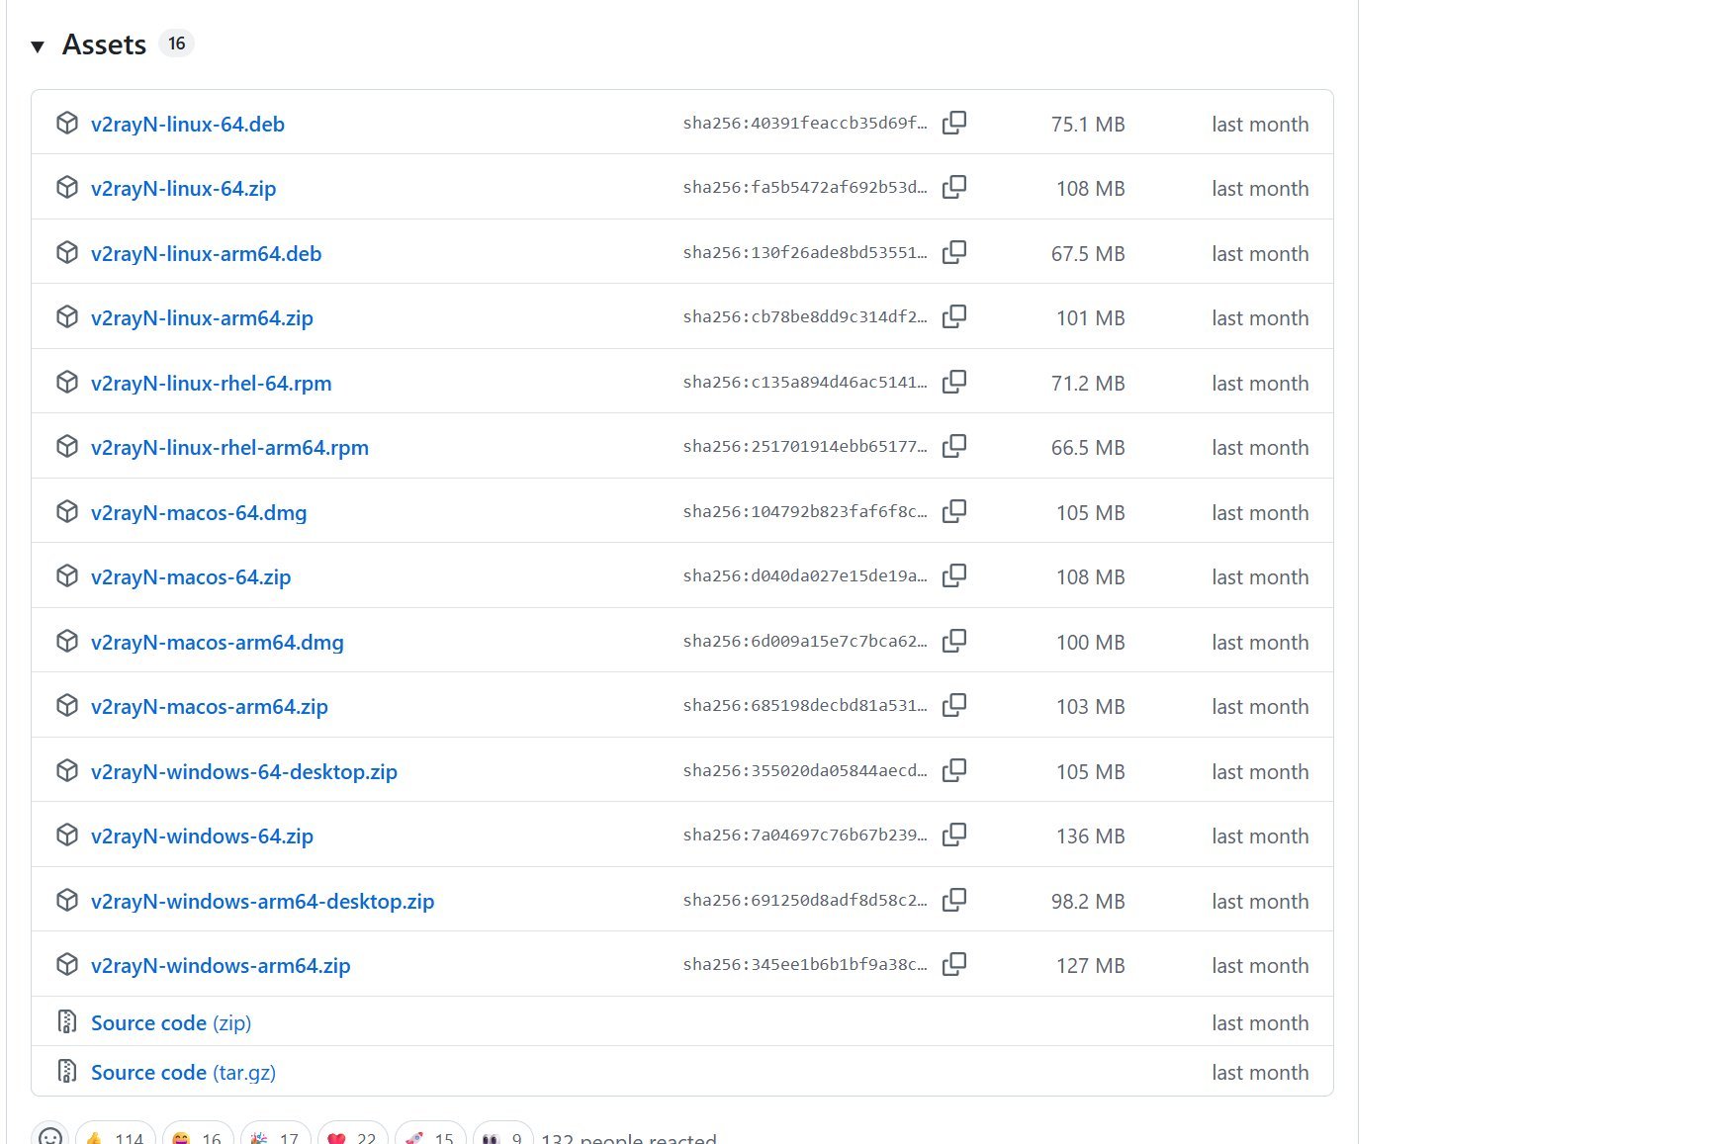Download Source code (tar.gz)
Image resolution: width=1709 pixels, height=1144 pixels.
coord(183,1073)
